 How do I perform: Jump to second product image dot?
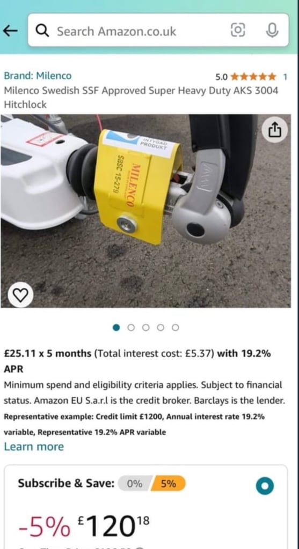click(131, 328)
